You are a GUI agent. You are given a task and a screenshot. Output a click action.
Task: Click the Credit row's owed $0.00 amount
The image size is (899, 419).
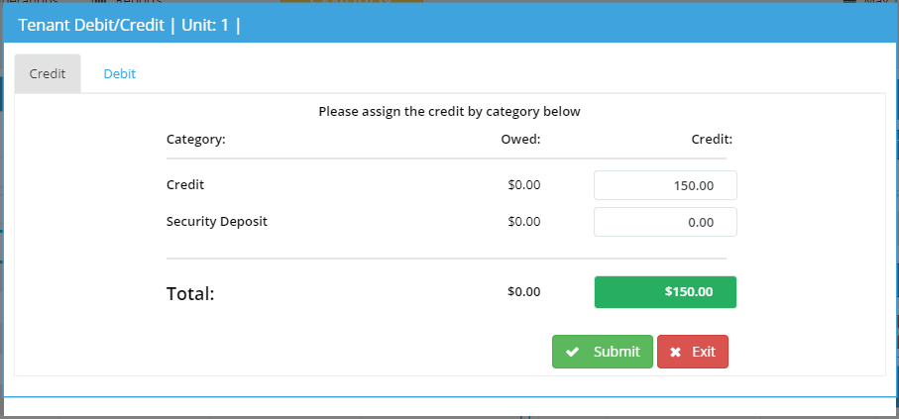524,184
